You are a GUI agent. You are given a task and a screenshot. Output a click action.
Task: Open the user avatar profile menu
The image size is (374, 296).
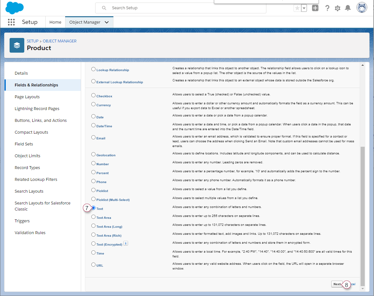click(x=362, y=8)
